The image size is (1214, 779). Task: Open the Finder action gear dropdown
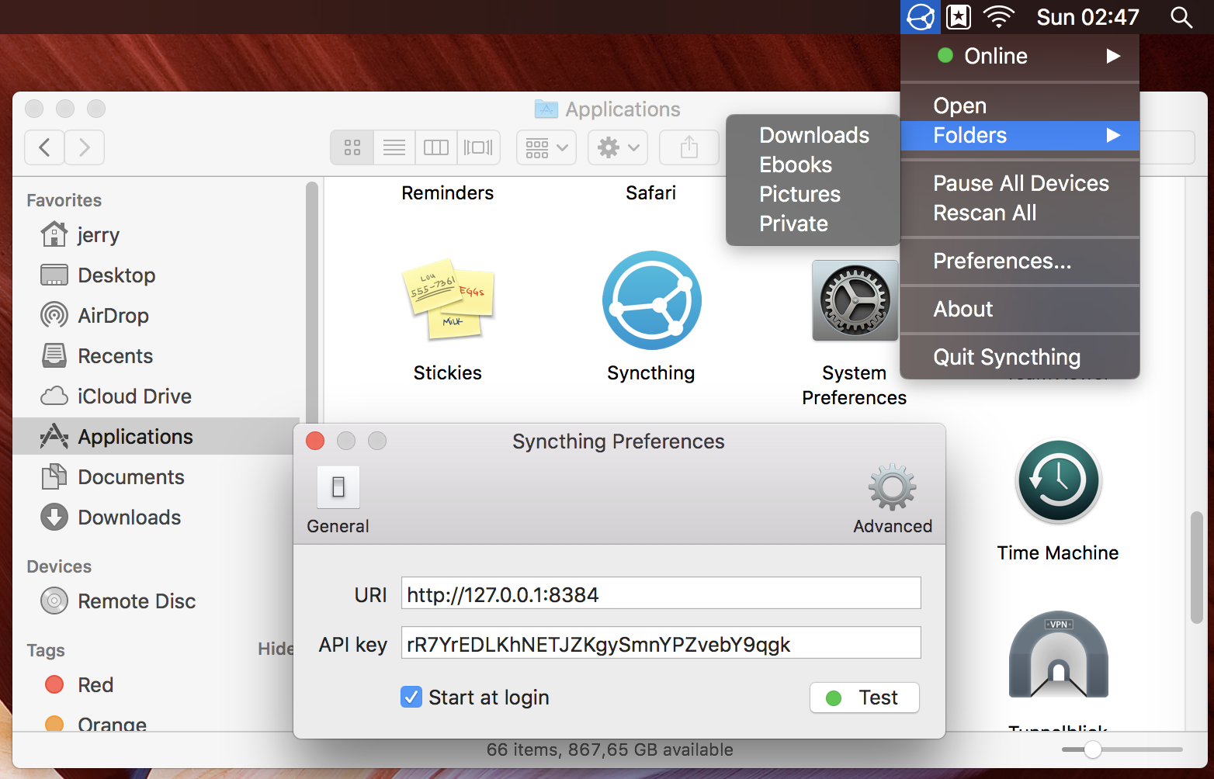(618, 147)
